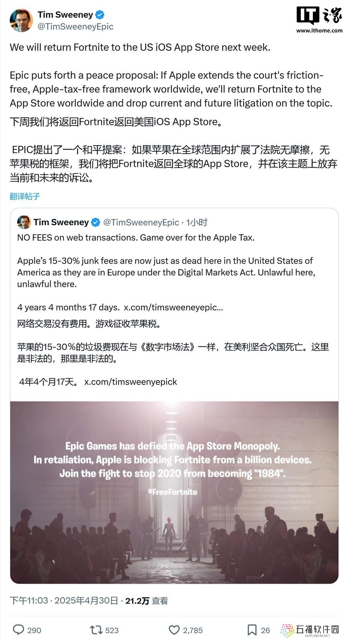Screen dimensions: 348x641
Task: Click Tim Sweeney's name in the quoted tweet
Action: [61, 222]
